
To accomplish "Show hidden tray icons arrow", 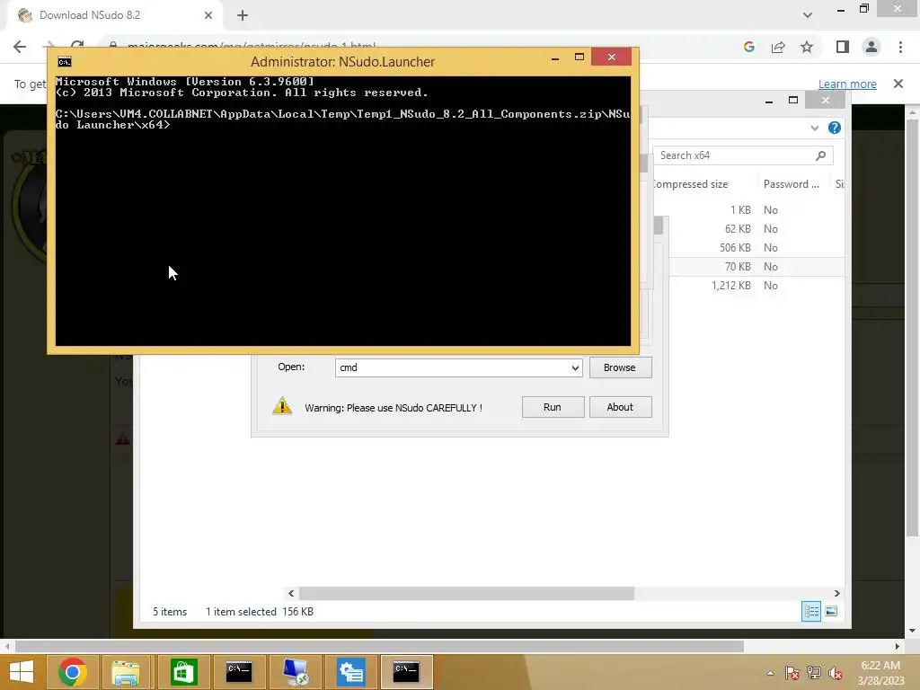I will 770,673.
